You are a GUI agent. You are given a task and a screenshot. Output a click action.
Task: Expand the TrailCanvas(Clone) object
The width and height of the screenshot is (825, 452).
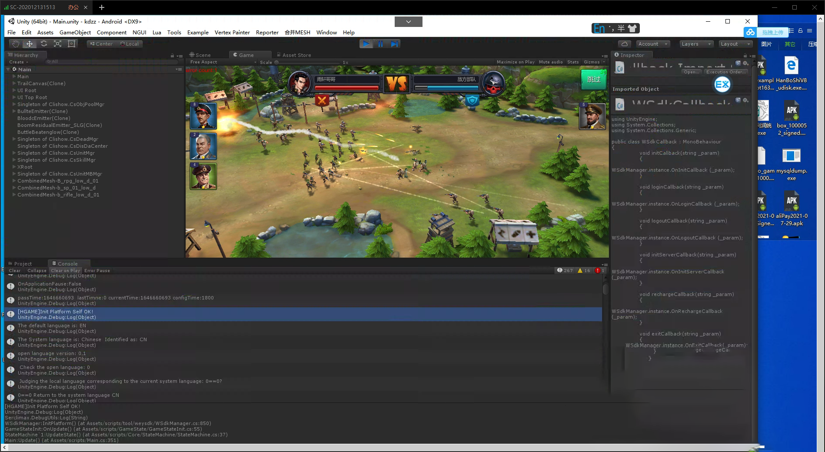(x=14, y=83)
